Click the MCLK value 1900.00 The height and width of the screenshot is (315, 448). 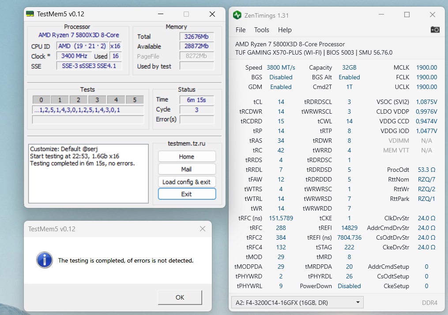(426, 67)
